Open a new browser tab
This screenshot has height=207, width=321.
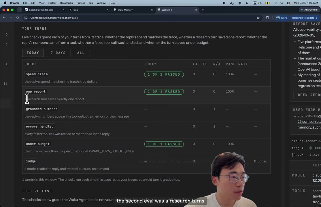203,10
